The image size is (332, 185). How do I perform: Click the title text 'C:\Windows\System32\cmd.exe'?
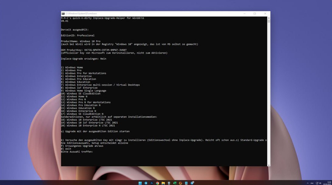[81, 14]
